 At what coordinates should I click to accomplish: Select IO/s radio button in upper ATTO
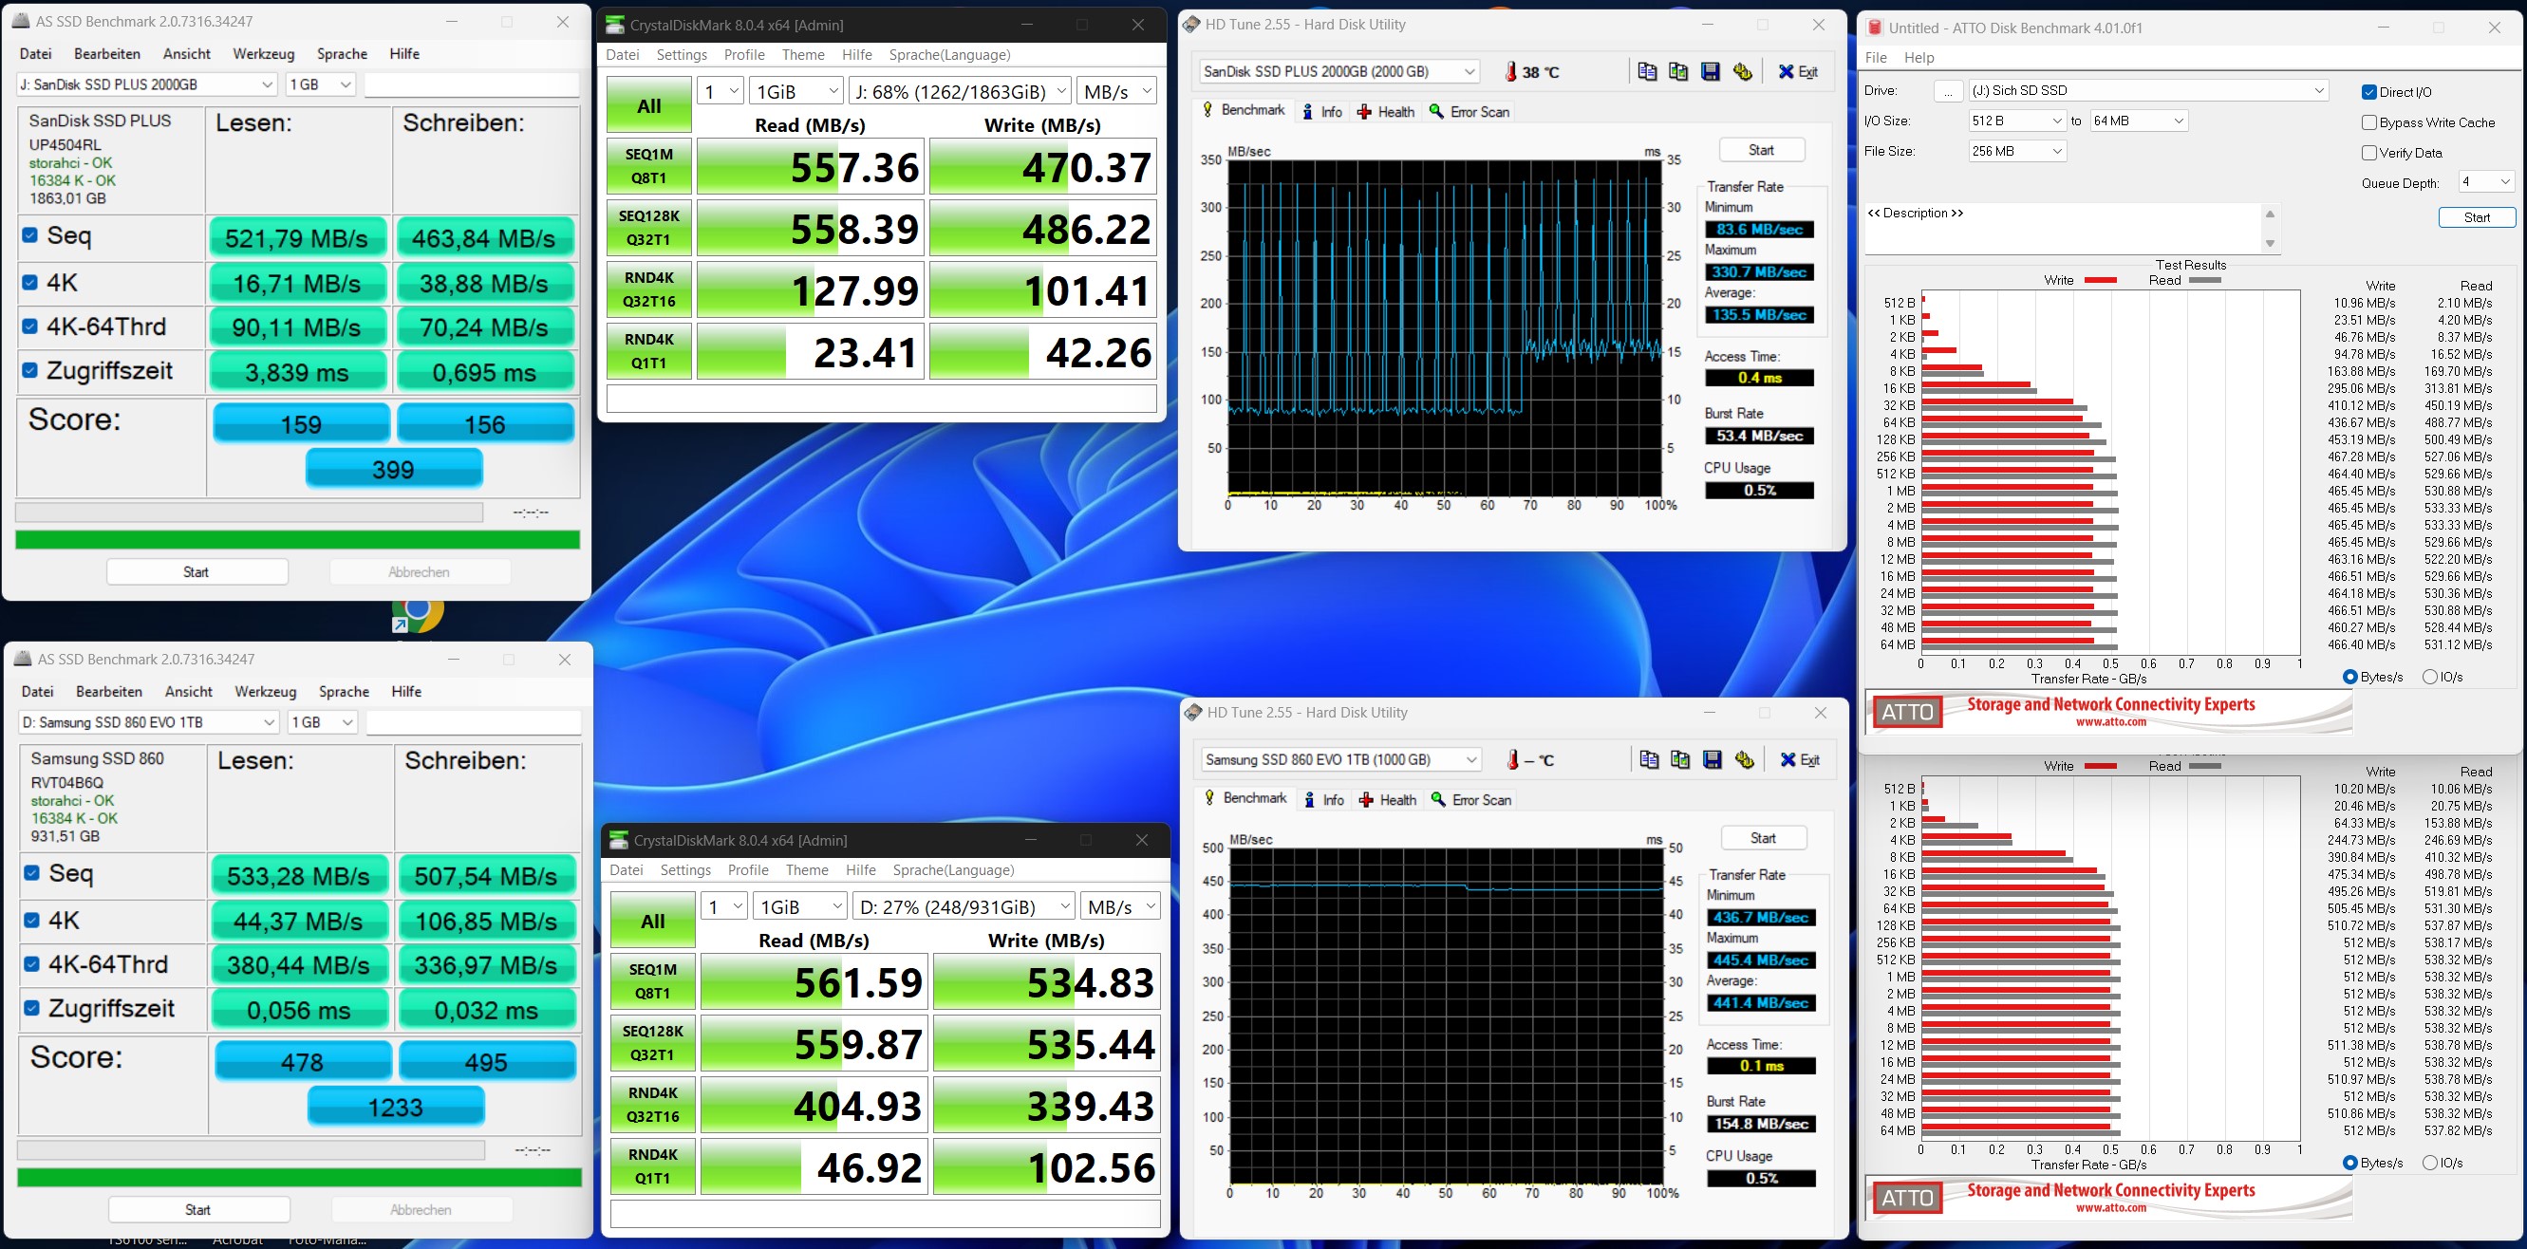pos(2430,676)
